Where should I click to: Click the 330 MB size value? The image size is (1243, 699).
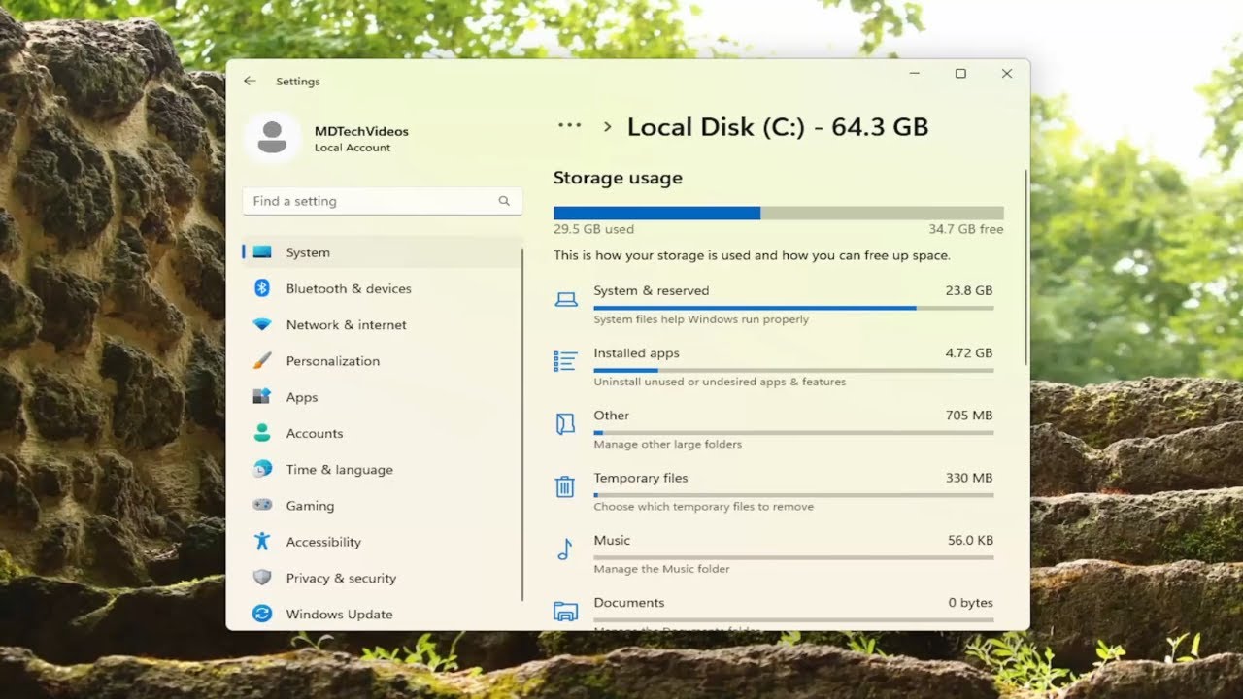click(969, 478)
